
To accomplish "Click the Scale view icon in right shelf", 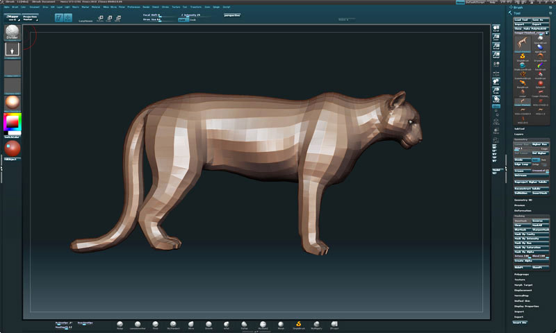I will tap(496, 91).
